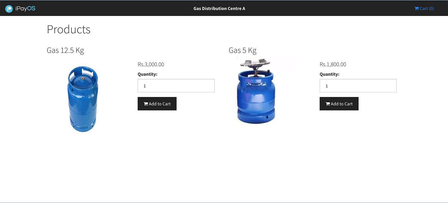
Task: Click the Rs.3,000.00 price label
Action: (x=151, y=64)
